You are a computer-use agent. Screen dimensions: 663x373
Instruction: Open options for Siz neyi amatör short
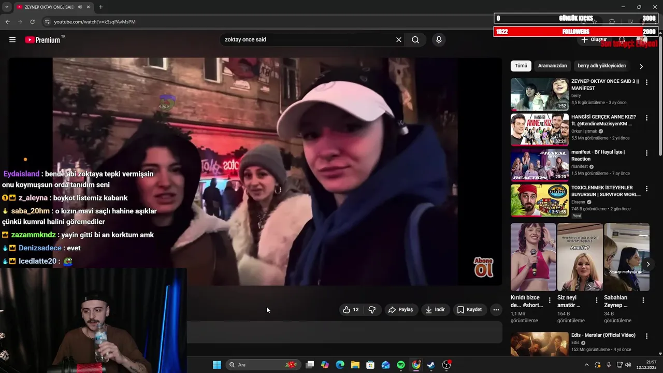pos(596,300)
